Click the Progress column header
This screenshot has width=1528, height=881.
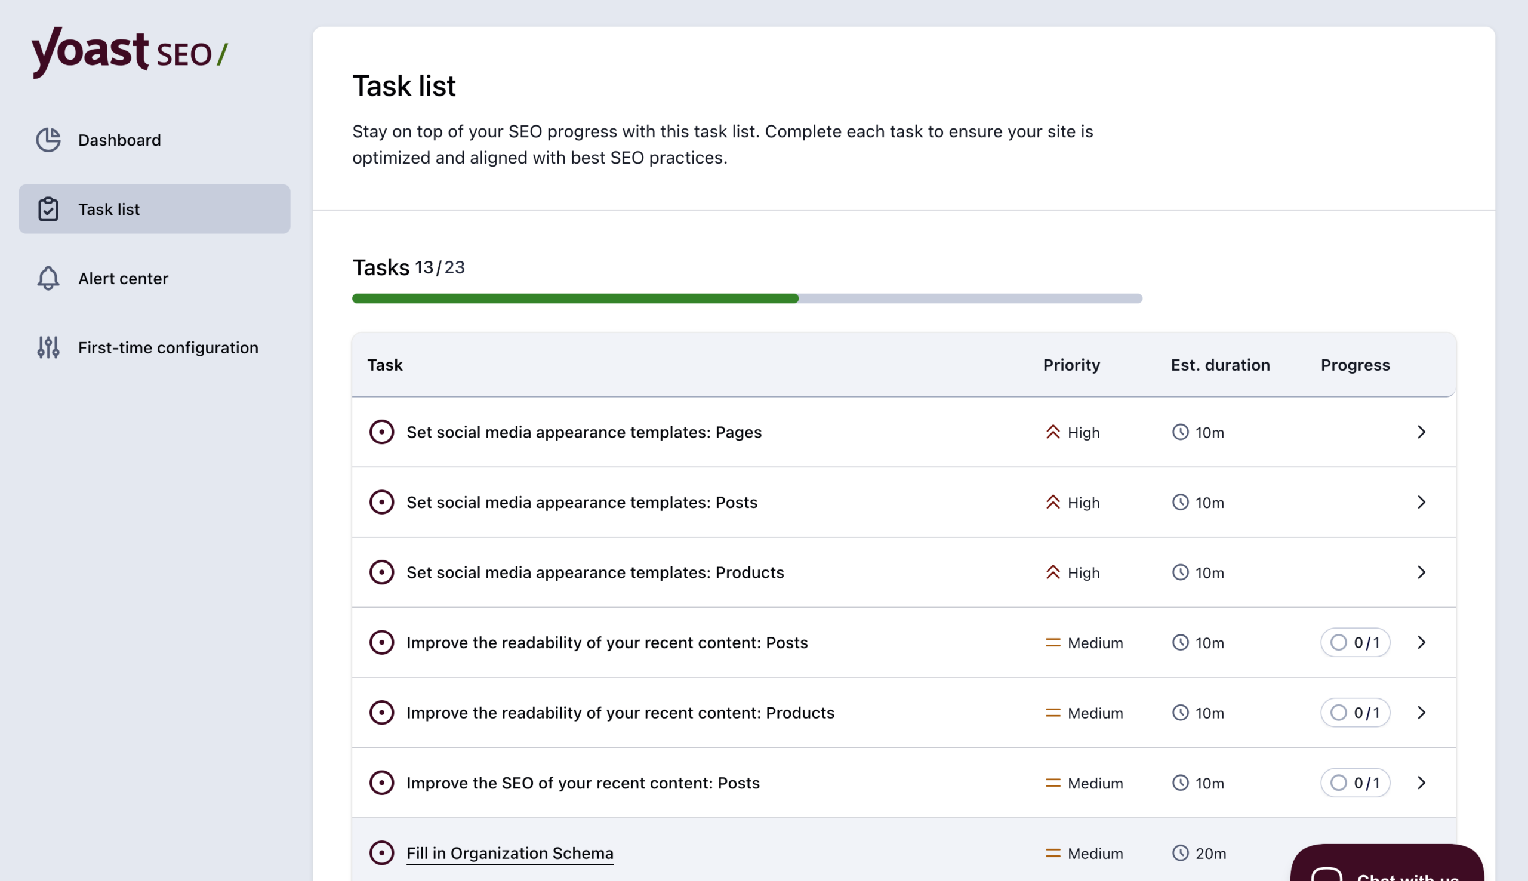(1355, 365)
